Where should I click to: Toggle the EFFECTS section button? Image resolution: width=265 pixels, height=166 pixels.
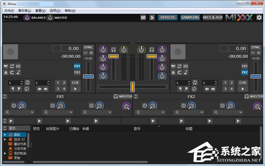click(x=168, y=17)
